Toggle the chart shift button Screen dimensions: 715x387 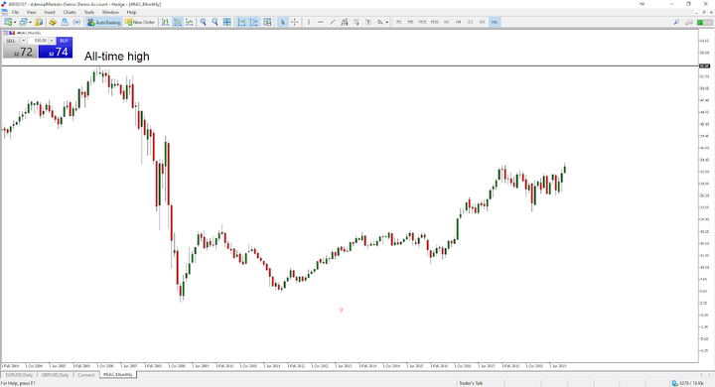254,22
